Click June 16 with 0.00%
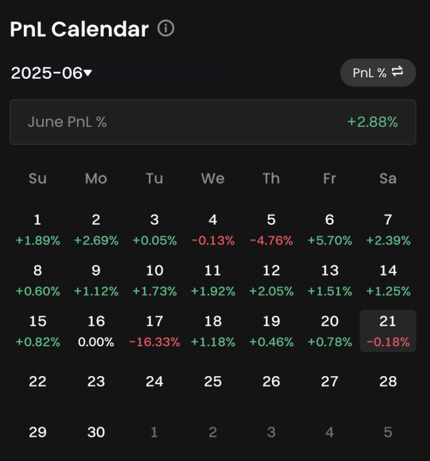The height and width of the screenshot is (461, 430). tap(96, 331)
